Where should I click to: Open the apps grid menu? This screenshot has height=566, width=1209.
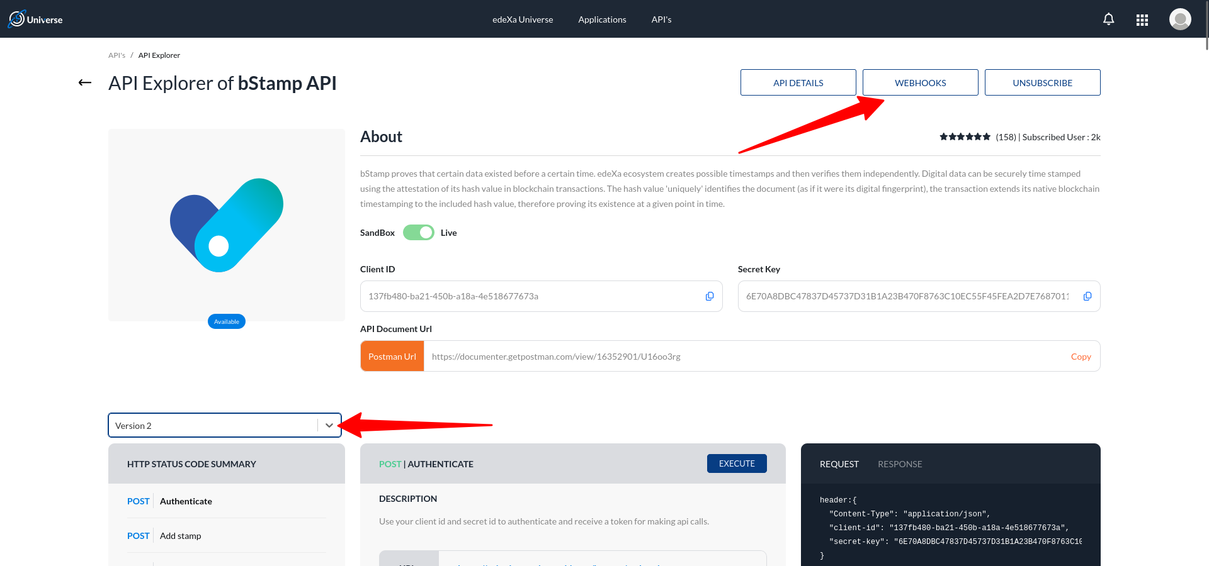1142,20
